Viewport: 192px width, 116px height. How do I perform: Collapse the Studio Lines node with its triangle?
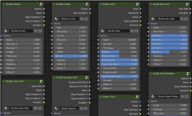click(101, 4)
